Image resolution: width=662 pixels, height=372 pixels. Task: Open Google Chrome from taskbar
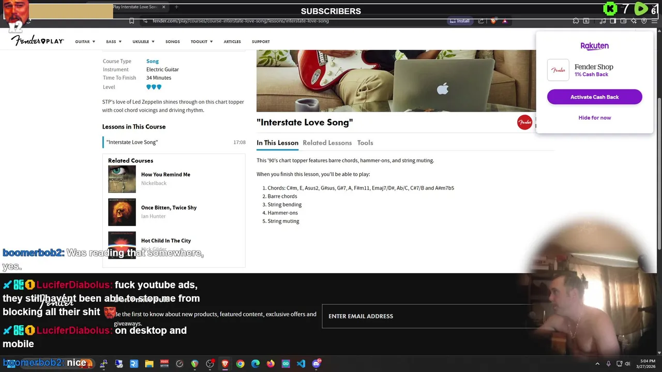[x=240, y=364]
